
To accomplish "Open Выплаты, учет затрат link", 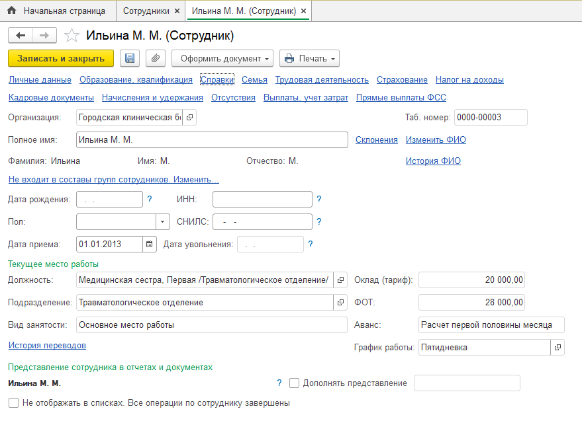I will (x=306, y=97).
